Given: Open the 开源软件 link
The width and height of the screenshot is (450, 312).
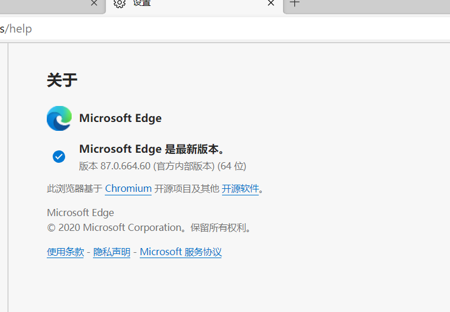Looking at the screenshot, I should (240, 189).
